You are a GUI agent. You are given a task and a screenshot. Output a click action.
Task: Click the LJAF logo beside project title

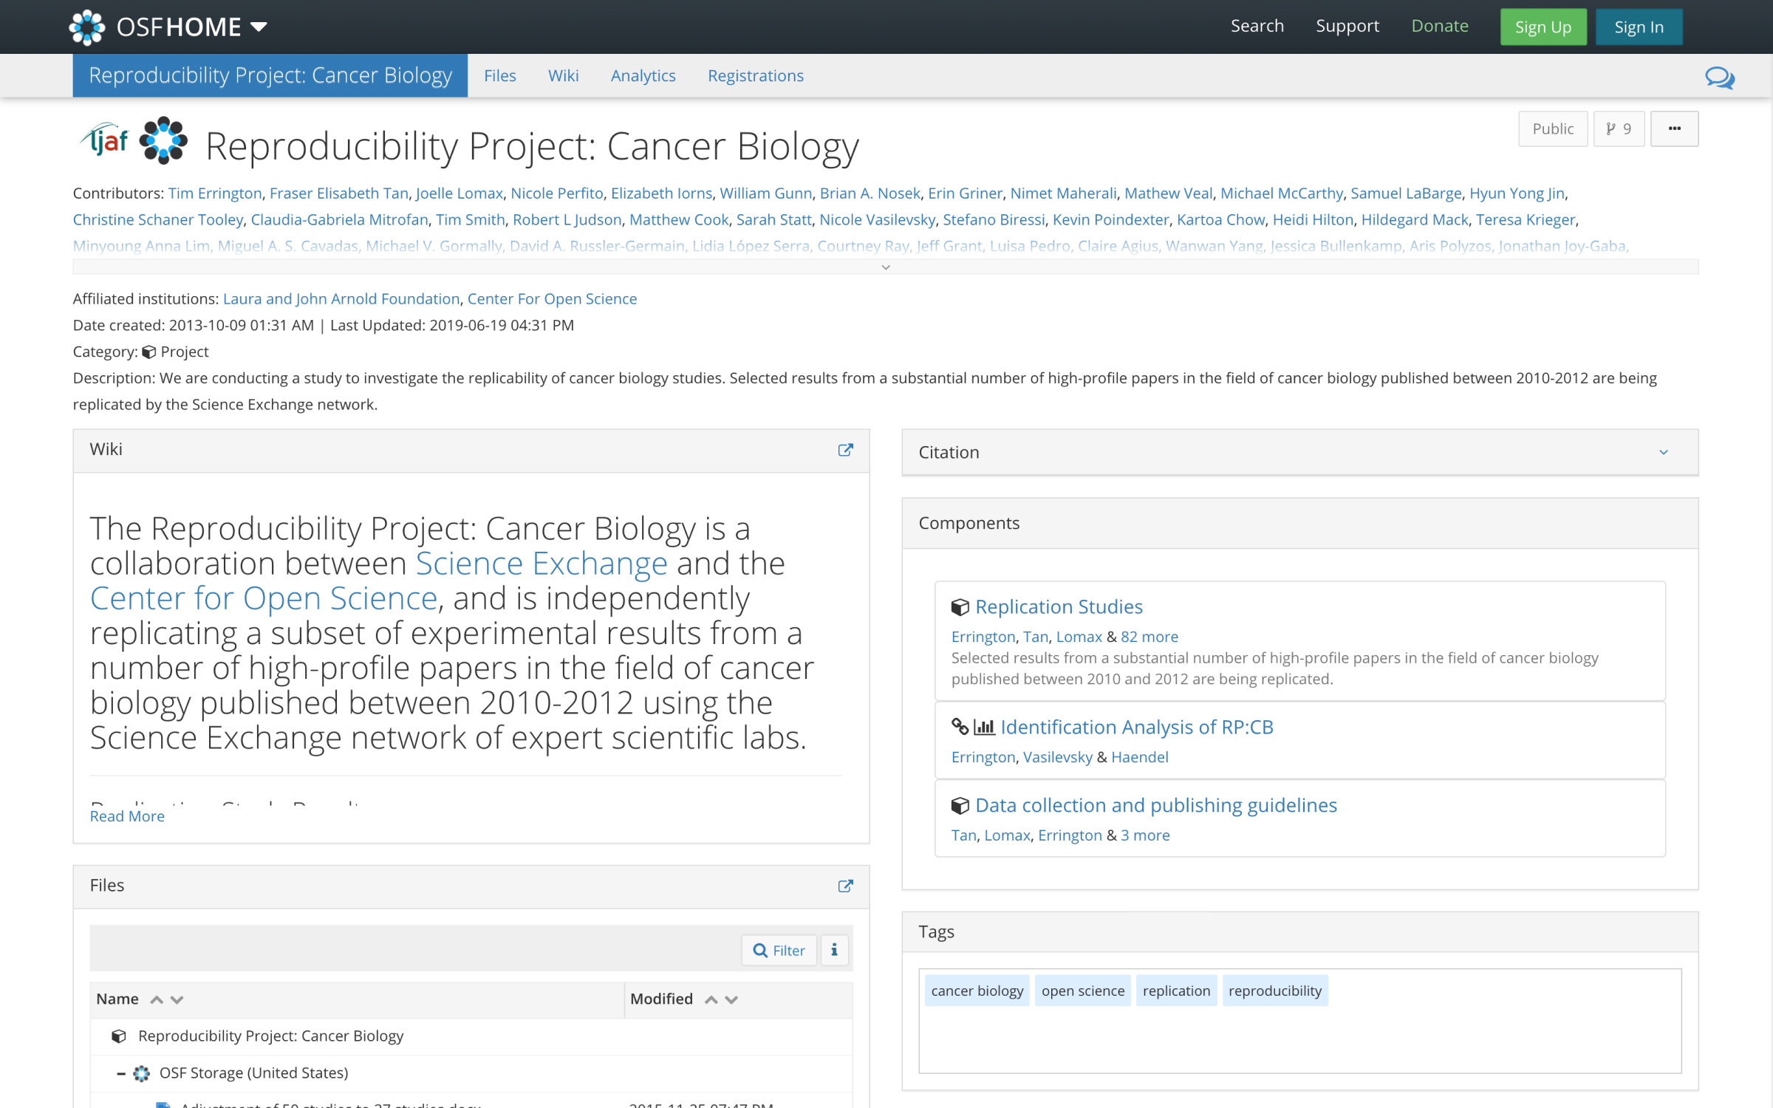click(106, 139)
